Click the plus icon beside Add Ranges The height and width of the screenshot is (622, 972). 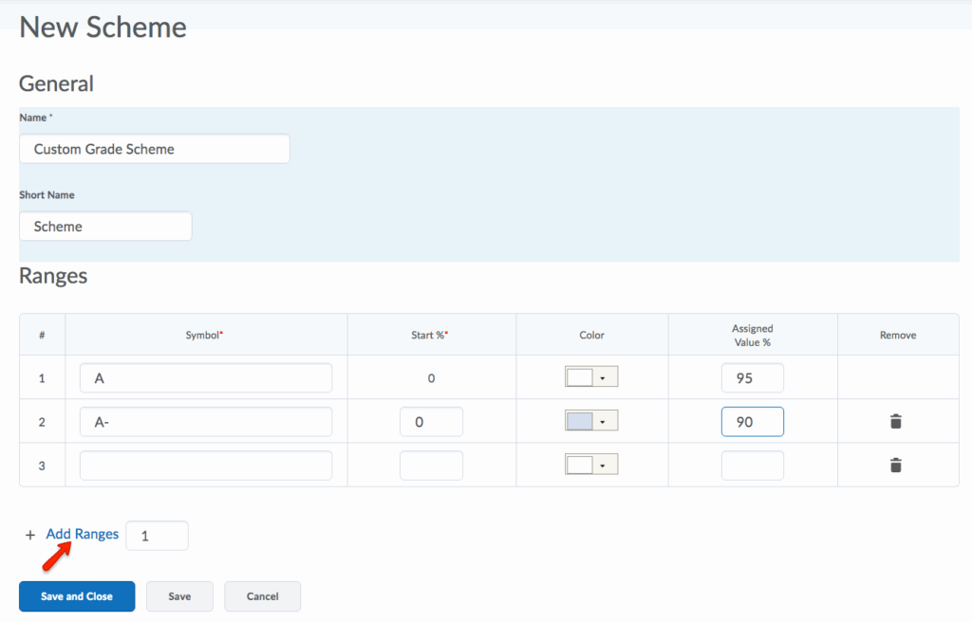point(29,535)
